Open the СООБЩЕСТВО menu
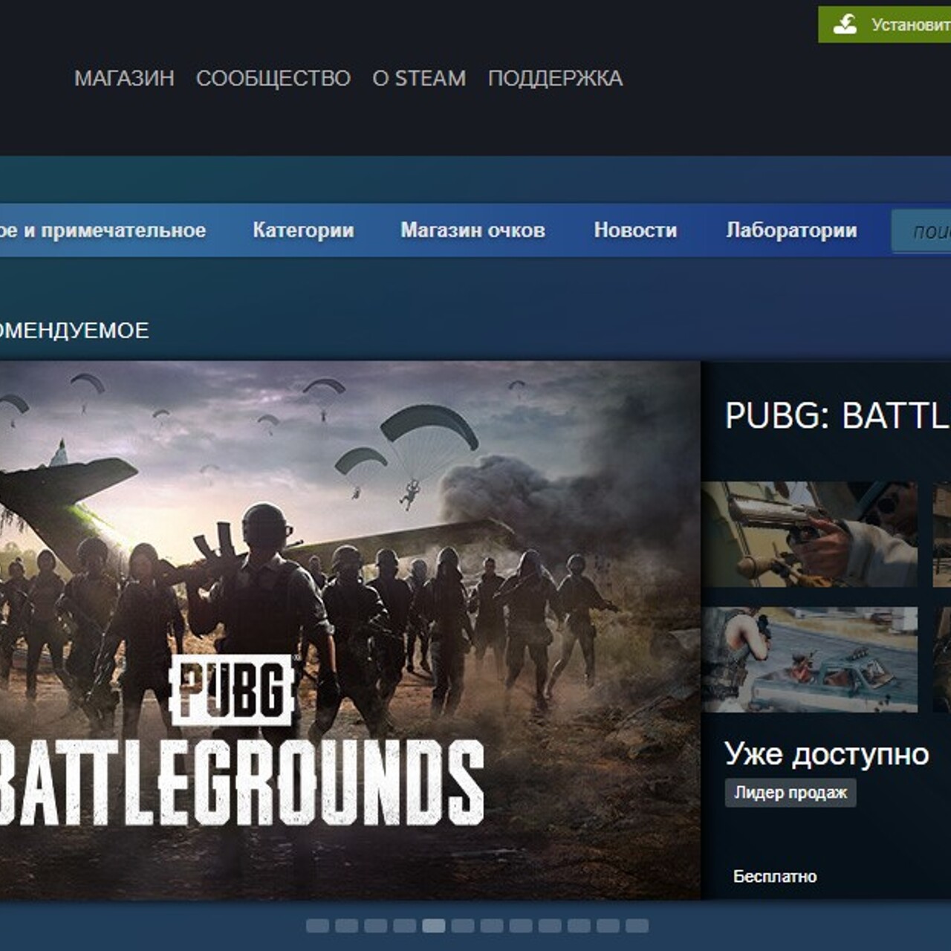The width and height of the screenshot is (951, 951). (273, 78)
